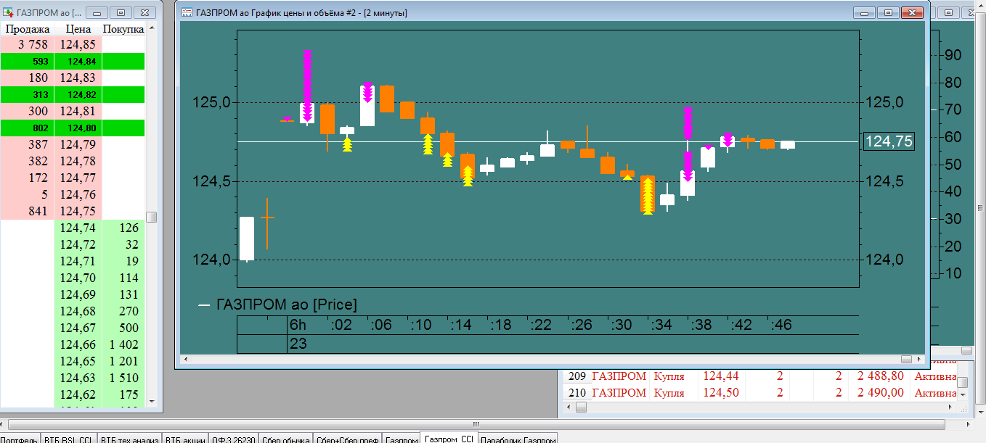Click the order book vertical scrollbar thumb
This screenshot has width=986, height=443.
point(152,217)
